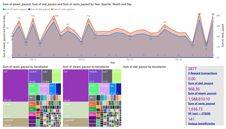Select the moecki tile showing 54.16
The width and height of the screenshot is (226, 129).
coord(95,76)
